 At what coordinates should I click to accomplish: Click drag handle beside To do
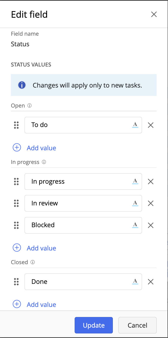16,125
